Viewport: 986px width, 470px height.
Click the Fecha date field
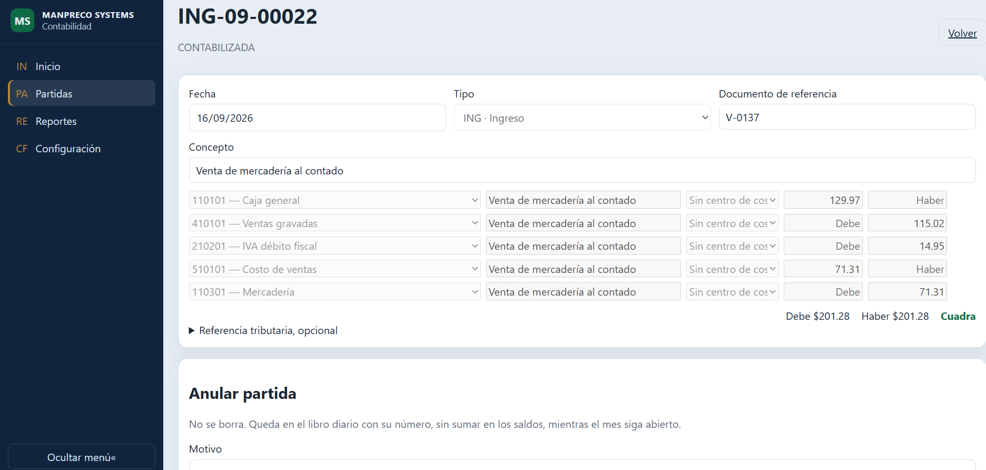tap(318, 117)
